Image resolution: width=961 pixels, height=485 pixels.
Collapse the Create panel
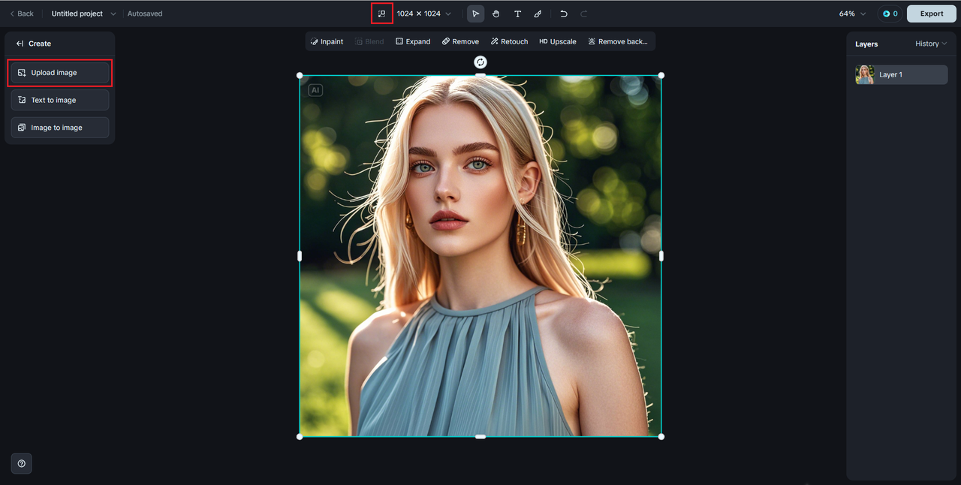(20, 44)
